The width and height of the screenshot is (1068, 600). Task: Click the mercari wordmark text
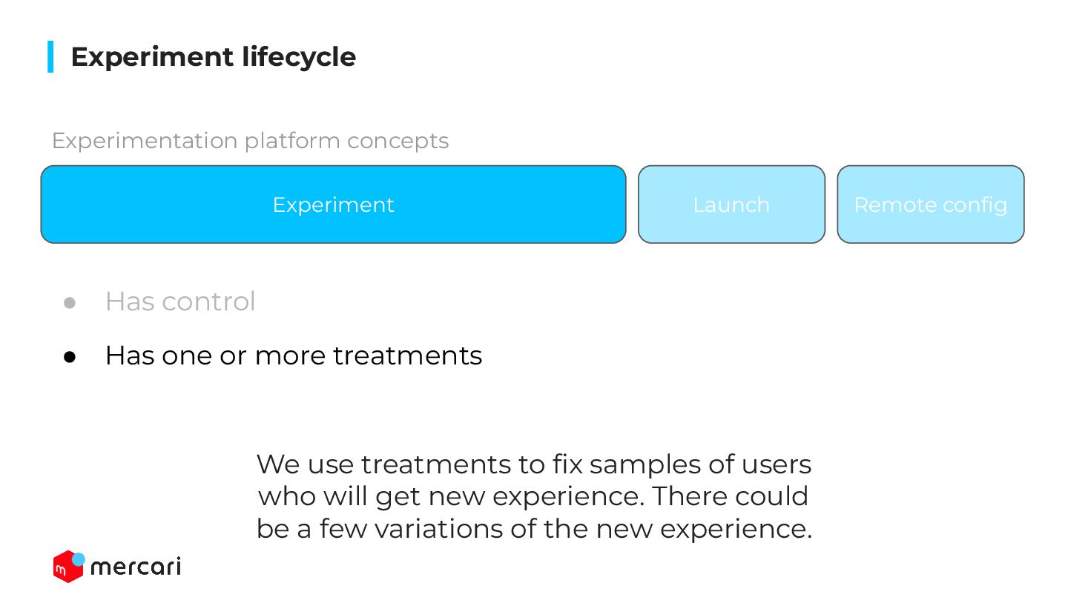[x=136, y=567]
